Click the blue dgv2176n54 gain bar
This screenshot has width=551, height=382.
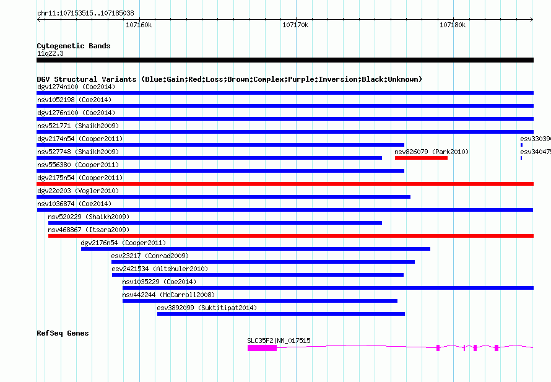(256, 249)
